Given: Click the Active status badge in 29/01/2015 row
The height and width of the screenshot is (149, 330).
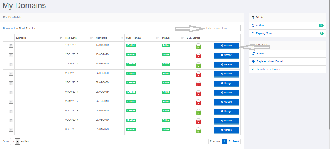Looking at the screenshot, I should coord(166,54).
